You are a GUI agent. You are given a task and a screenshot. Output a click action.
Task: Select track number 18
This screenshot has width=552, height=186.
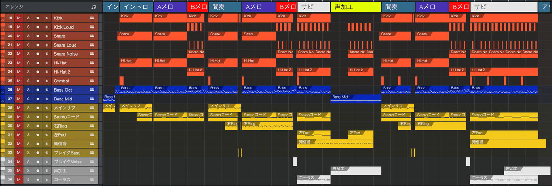(10, 18)
